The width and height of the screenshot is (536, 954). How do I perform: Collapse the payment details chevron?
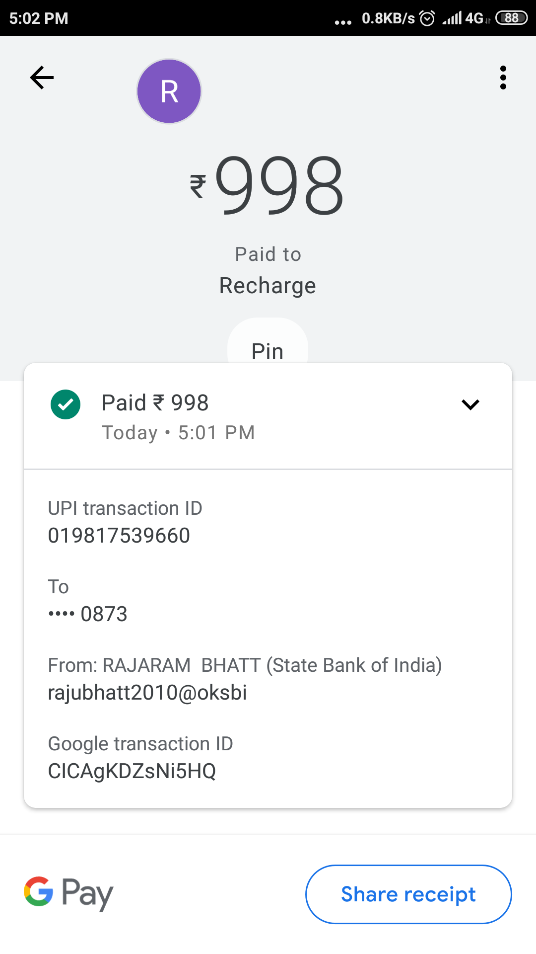(x=470, y=404)
